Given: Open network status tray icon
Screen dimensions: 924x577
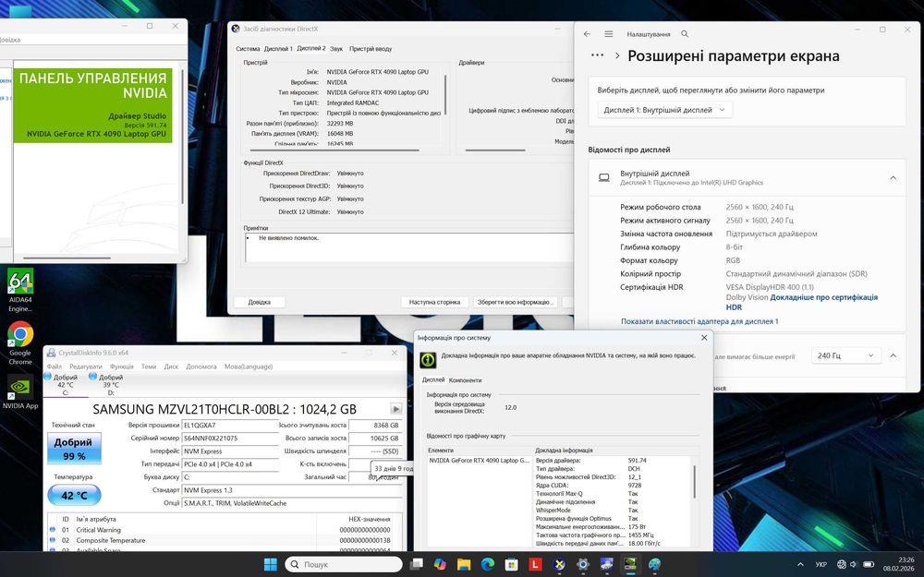Looking at the screenshot, I should click(842, 564).
